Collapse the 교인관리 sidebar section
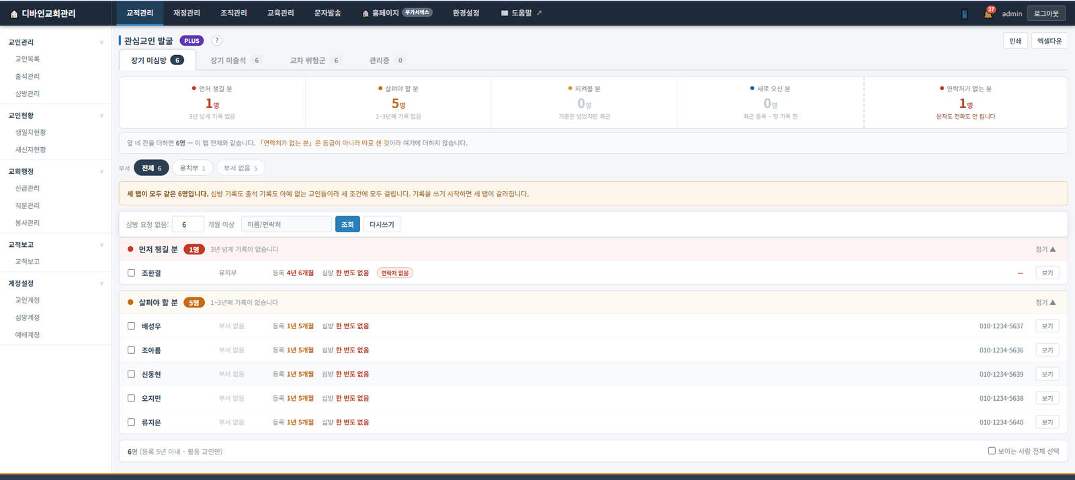This screenshot has height=480, width=1075. (x=101, y=42)
